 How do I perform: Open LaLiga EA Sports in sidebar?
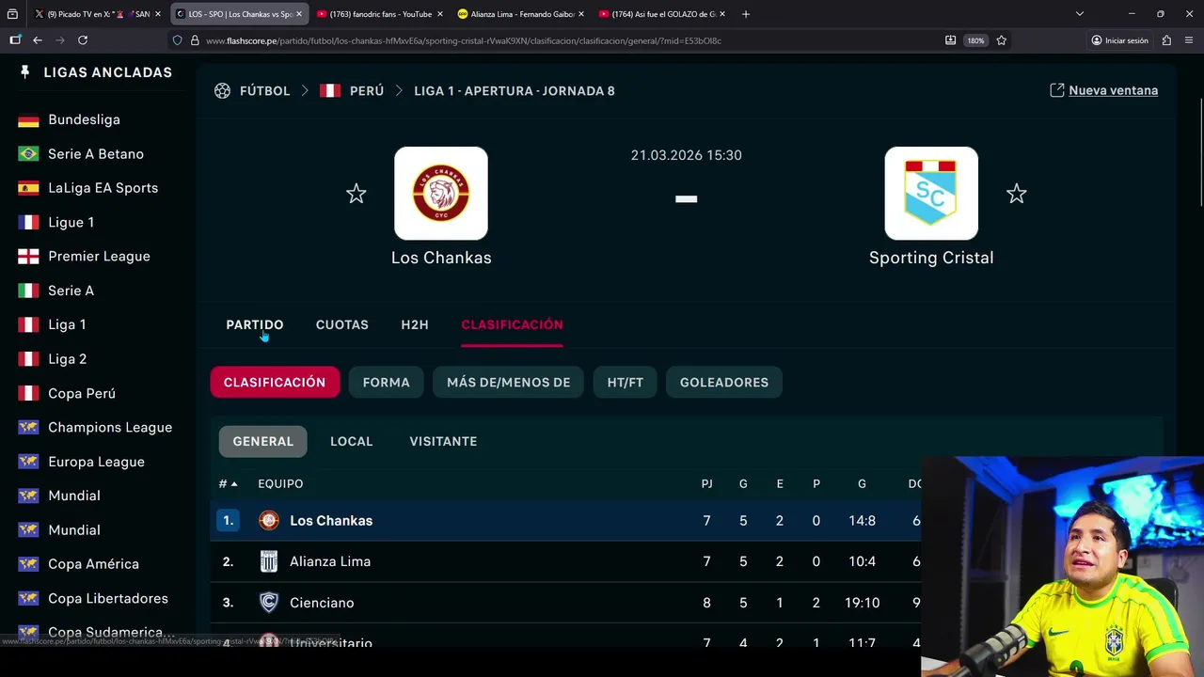[x=103, y=188]
